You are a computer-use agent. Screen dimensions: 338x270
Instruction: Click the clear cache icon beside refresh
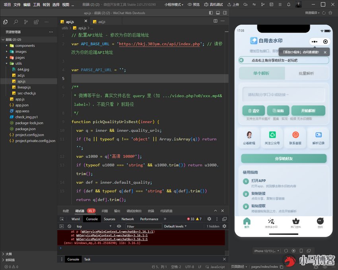(x=330, y=13)
